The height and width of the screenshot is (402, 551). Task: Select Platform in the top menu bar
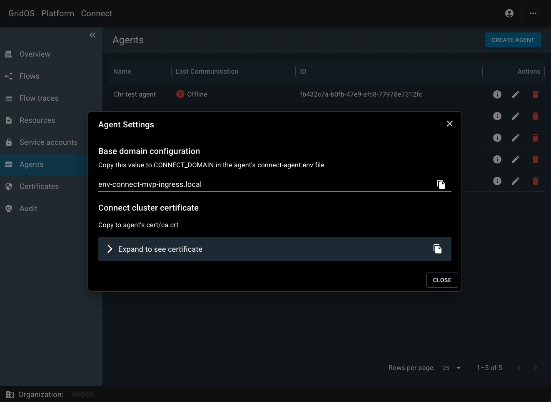(x=57, y=13)
